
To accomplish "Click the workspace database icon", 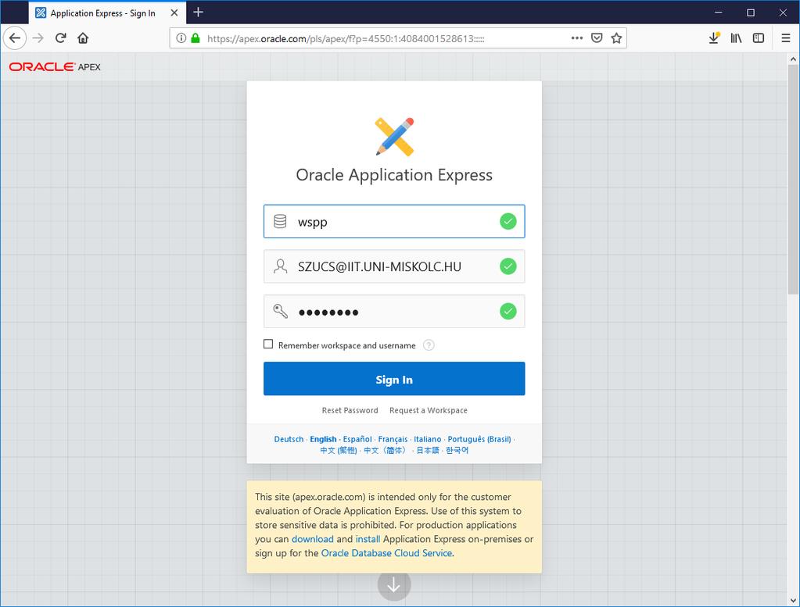I will click(x=280, y=221).
